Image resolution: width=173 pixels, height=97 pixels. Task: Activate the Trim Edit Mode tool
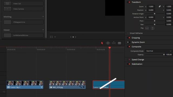click(x=108, y=43)
